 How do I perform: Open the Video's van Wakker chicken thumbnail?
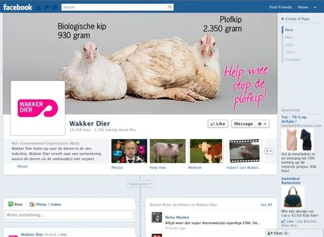[x=244, y=151]
